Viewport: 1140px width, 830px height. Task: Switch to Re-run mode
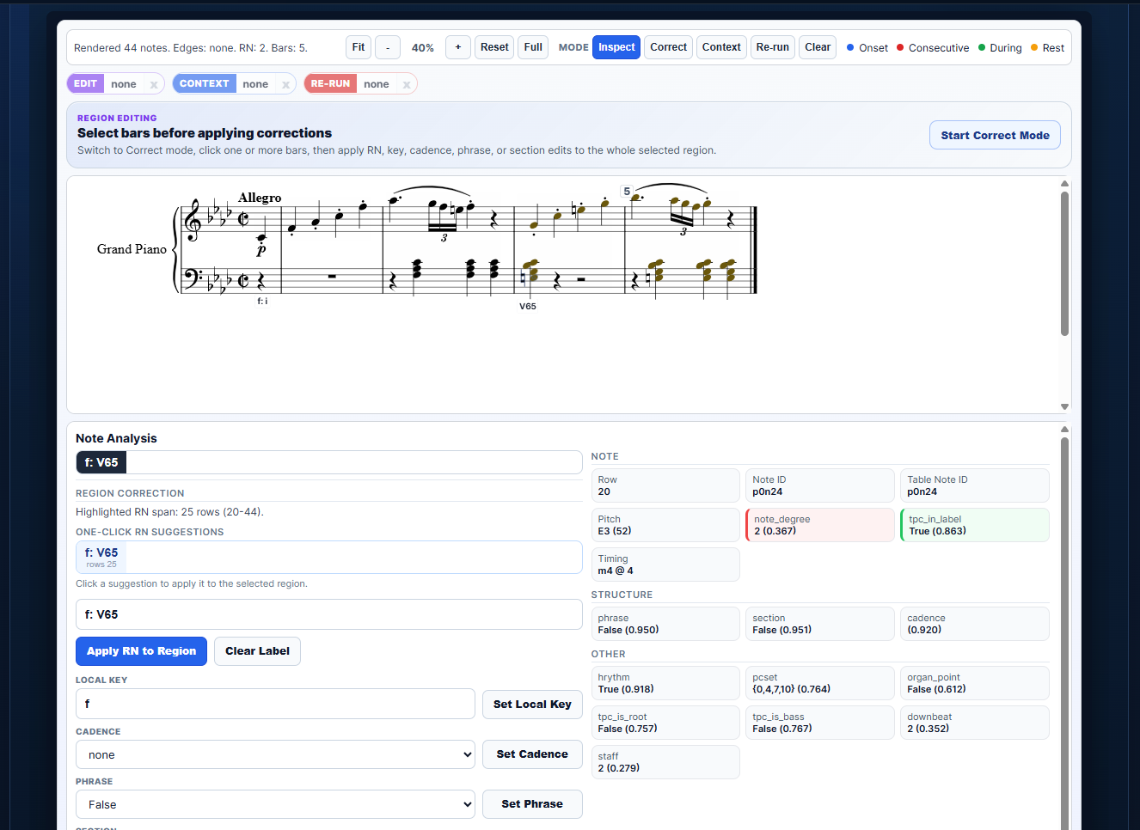772,47
